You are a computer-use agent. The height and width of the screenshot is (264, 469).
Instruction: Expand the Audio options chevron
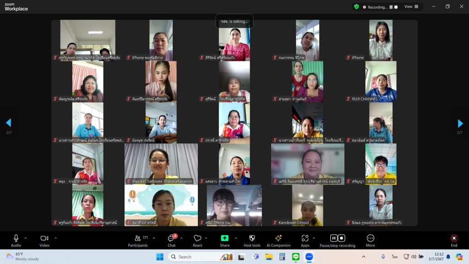(26, 238)
